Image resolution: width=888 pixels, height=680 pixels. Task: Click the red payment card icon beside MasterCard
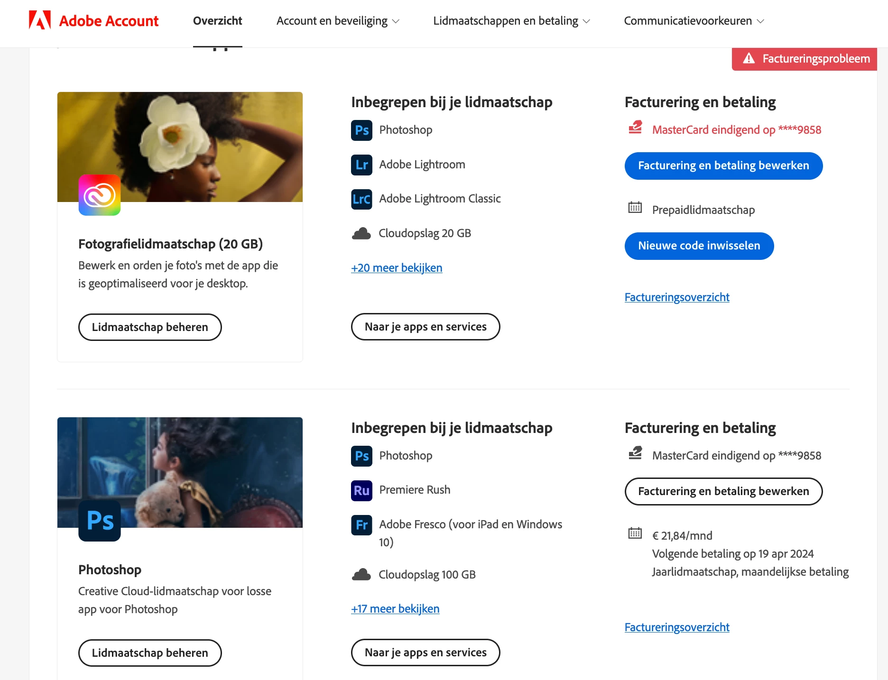(635, 128)
